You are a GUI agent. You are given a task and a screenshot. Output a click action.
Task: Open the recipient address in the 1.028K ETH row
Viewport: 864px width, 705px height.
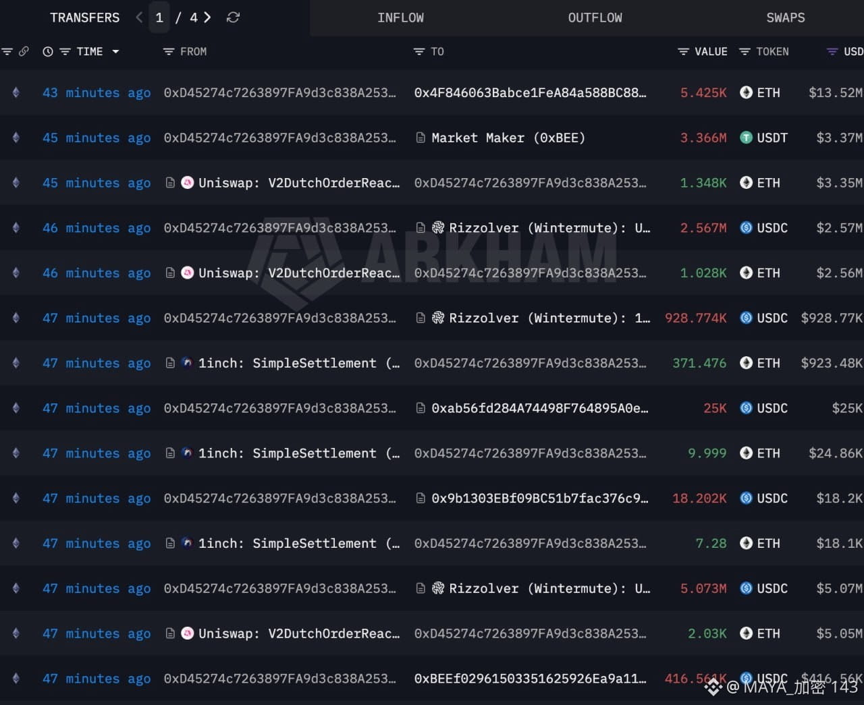point(530,273)
